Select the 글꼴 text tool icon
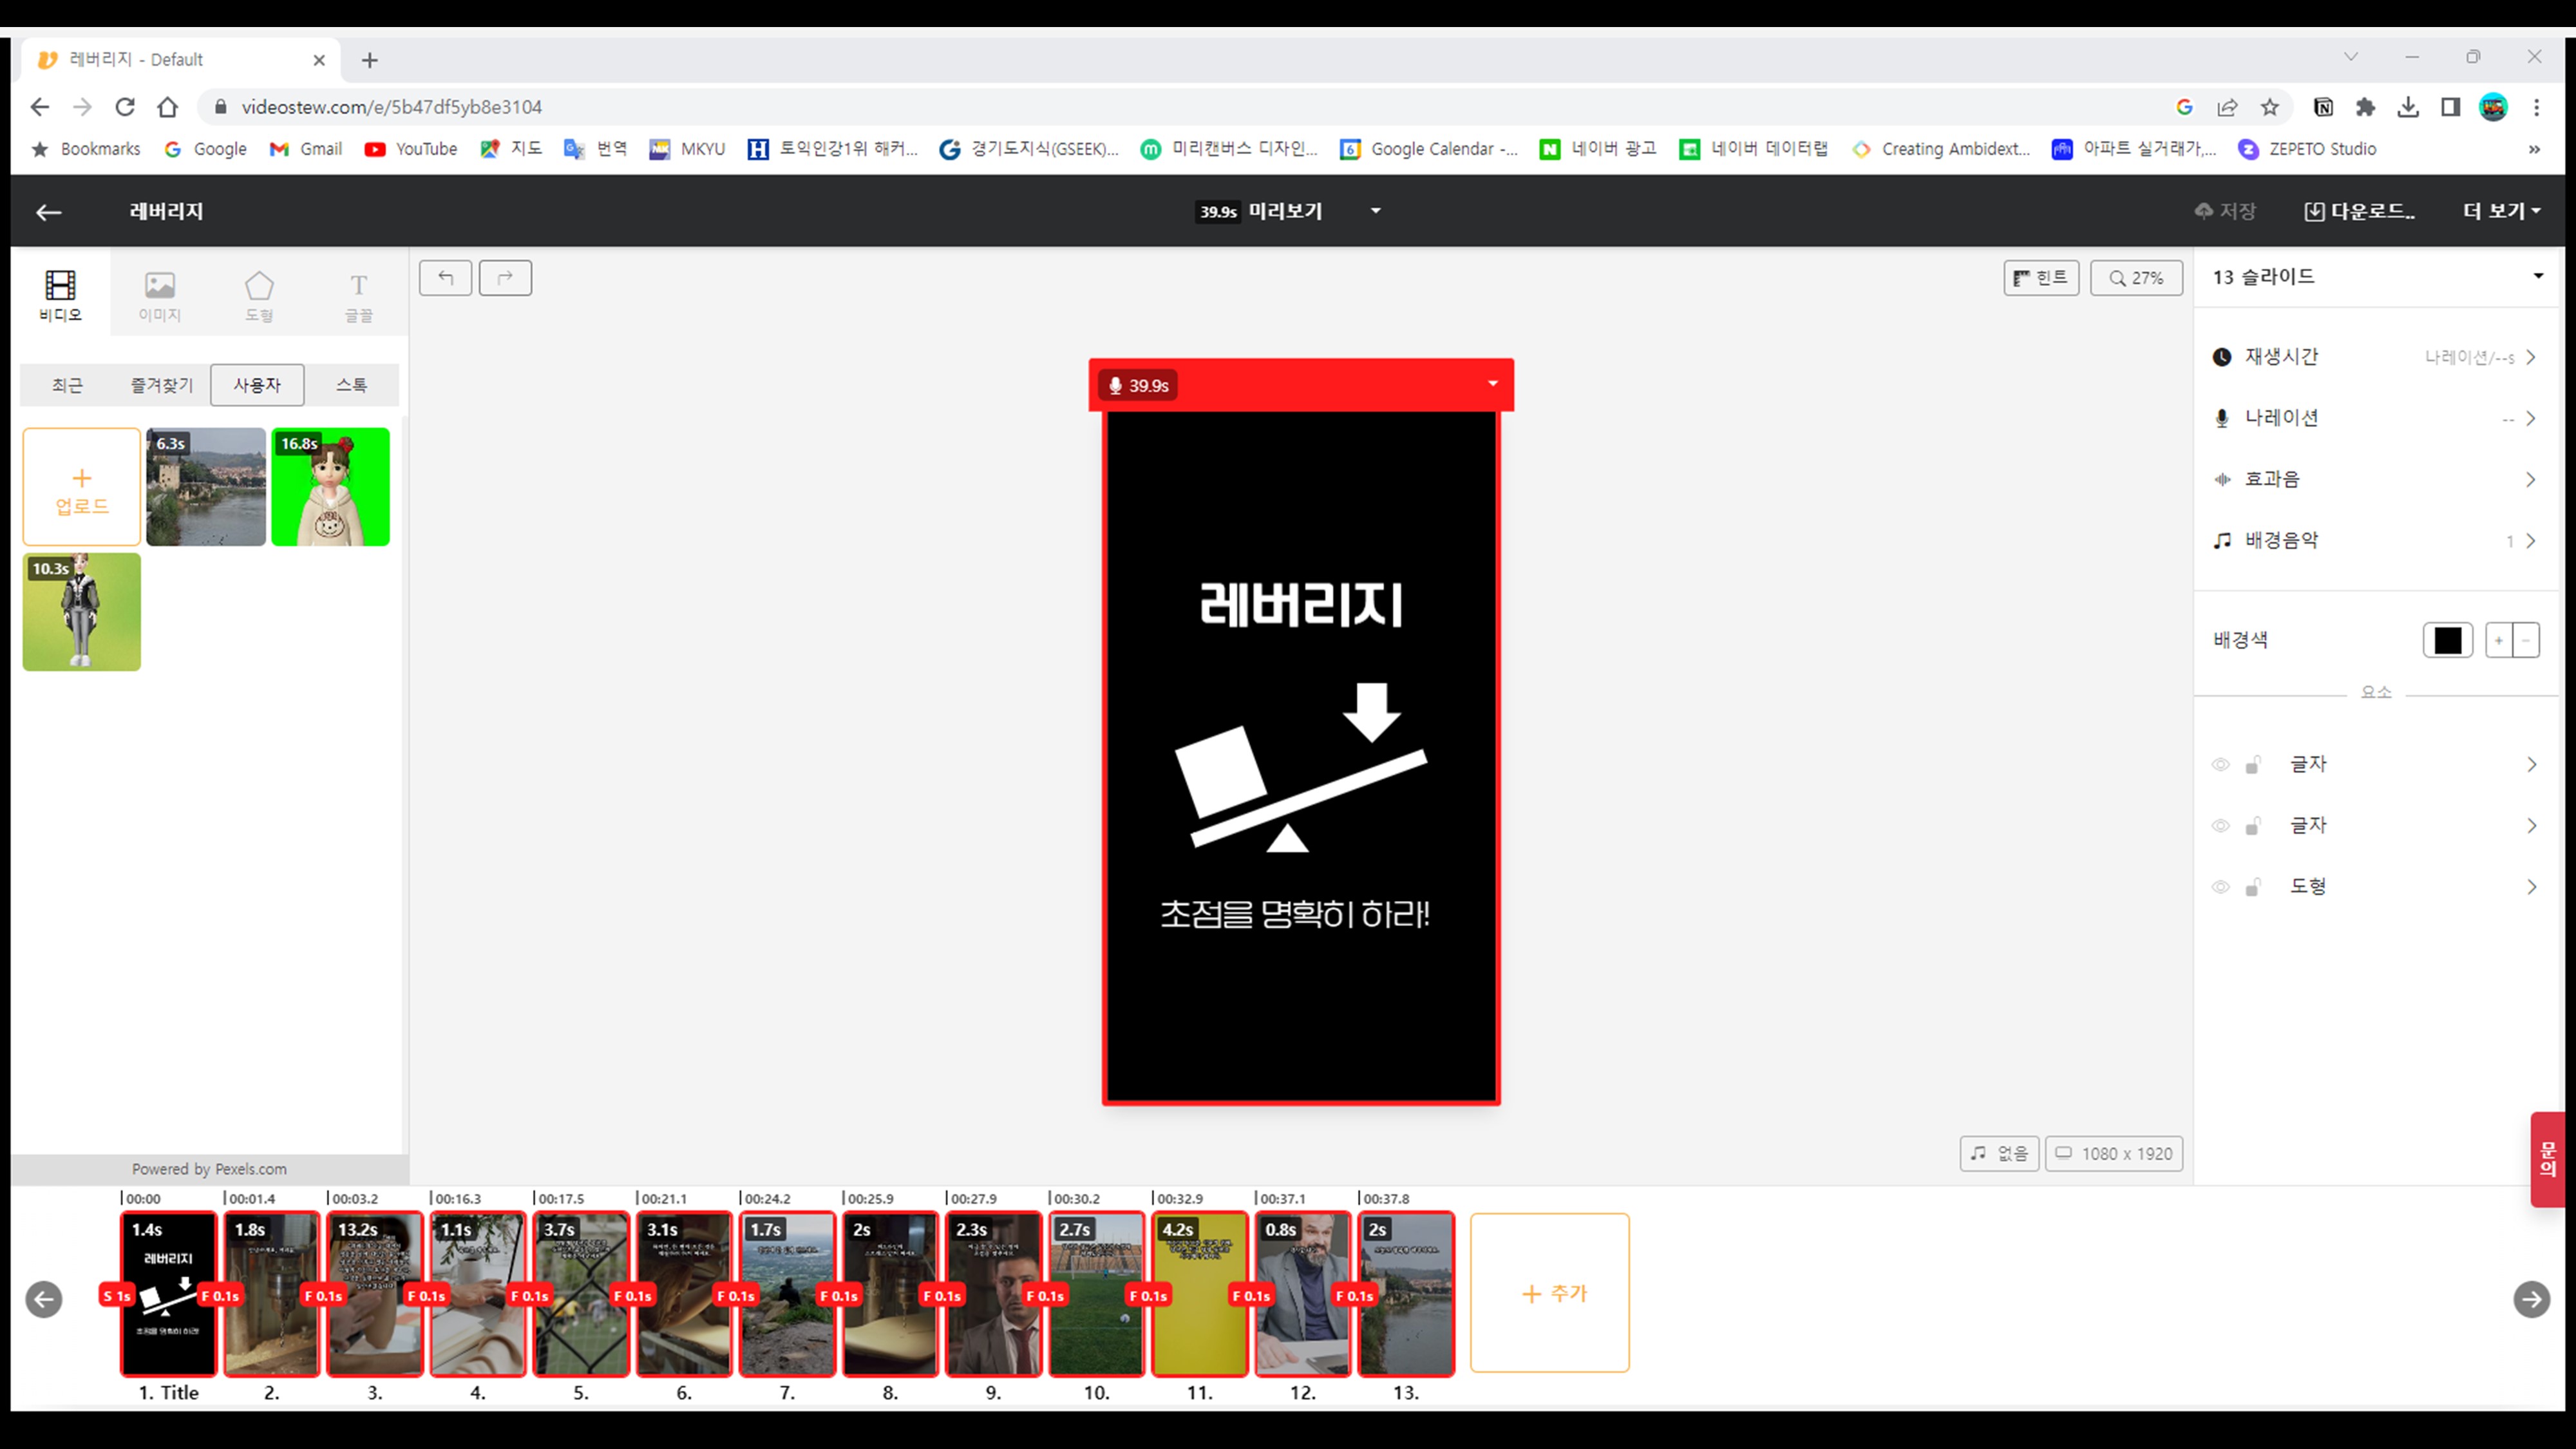Viewport: 2576px width, 1449px height. point(358,293)
